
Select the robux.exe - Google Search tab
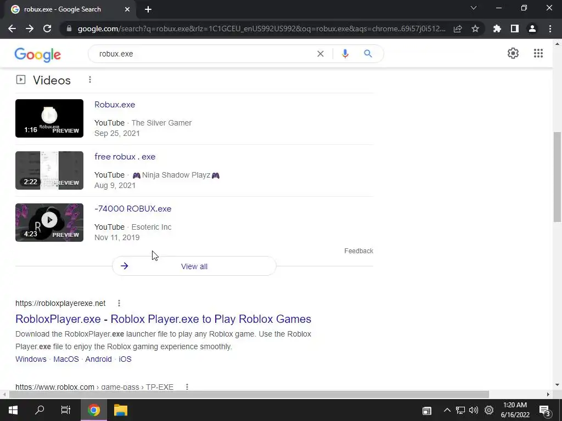pyautogui.click(x=70, y=10)
